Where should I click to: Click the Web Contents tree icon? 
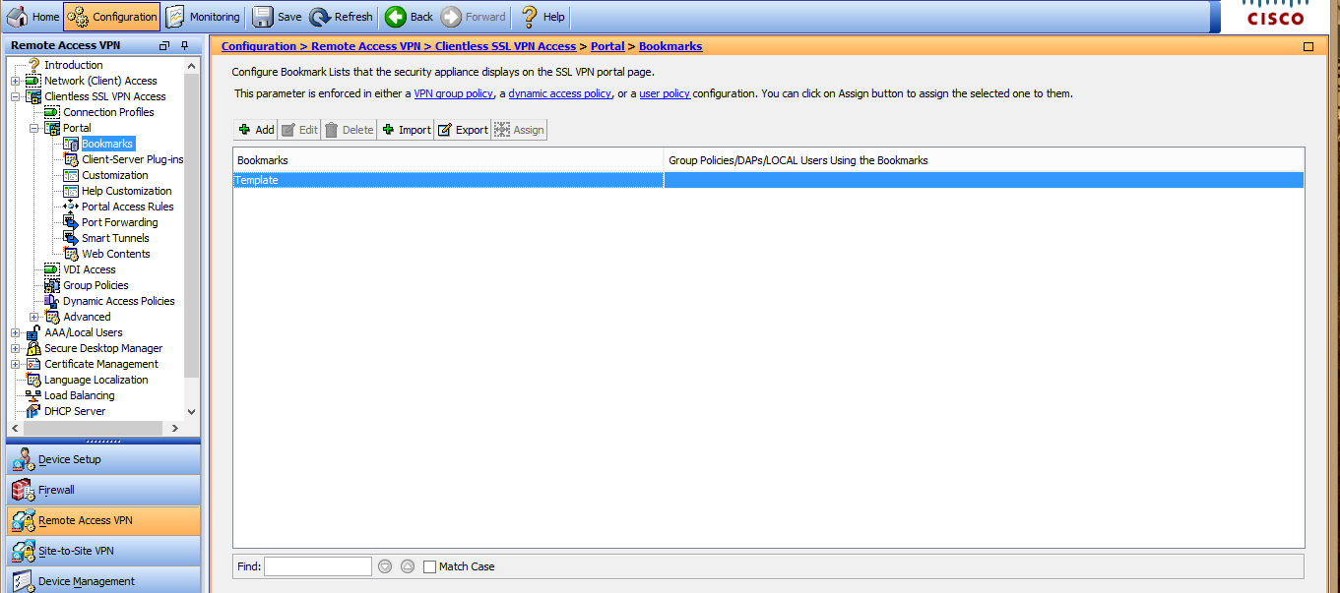point(71,254)
